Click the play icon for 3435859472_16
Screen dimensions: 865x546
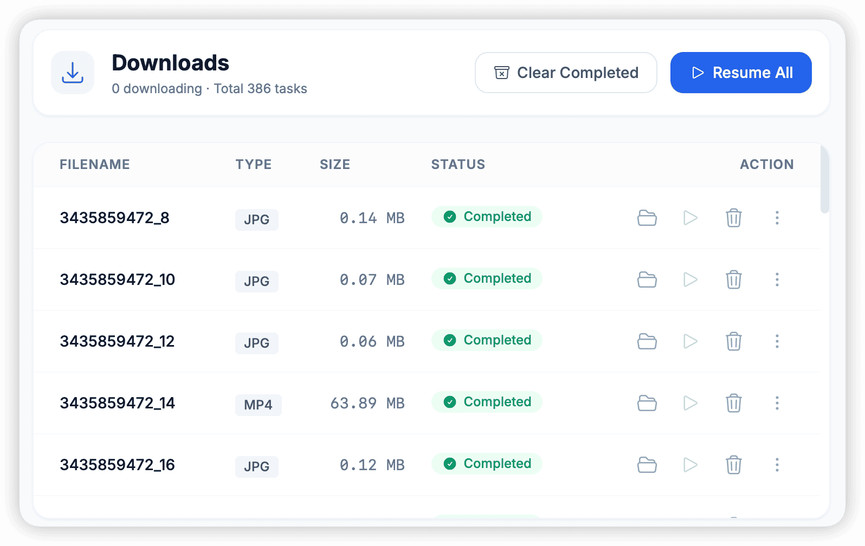(690, 465)
